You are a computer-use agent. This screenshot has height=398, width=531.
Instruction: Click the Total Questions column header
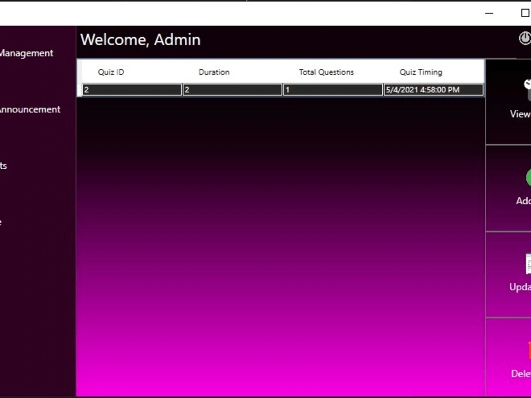326,72
